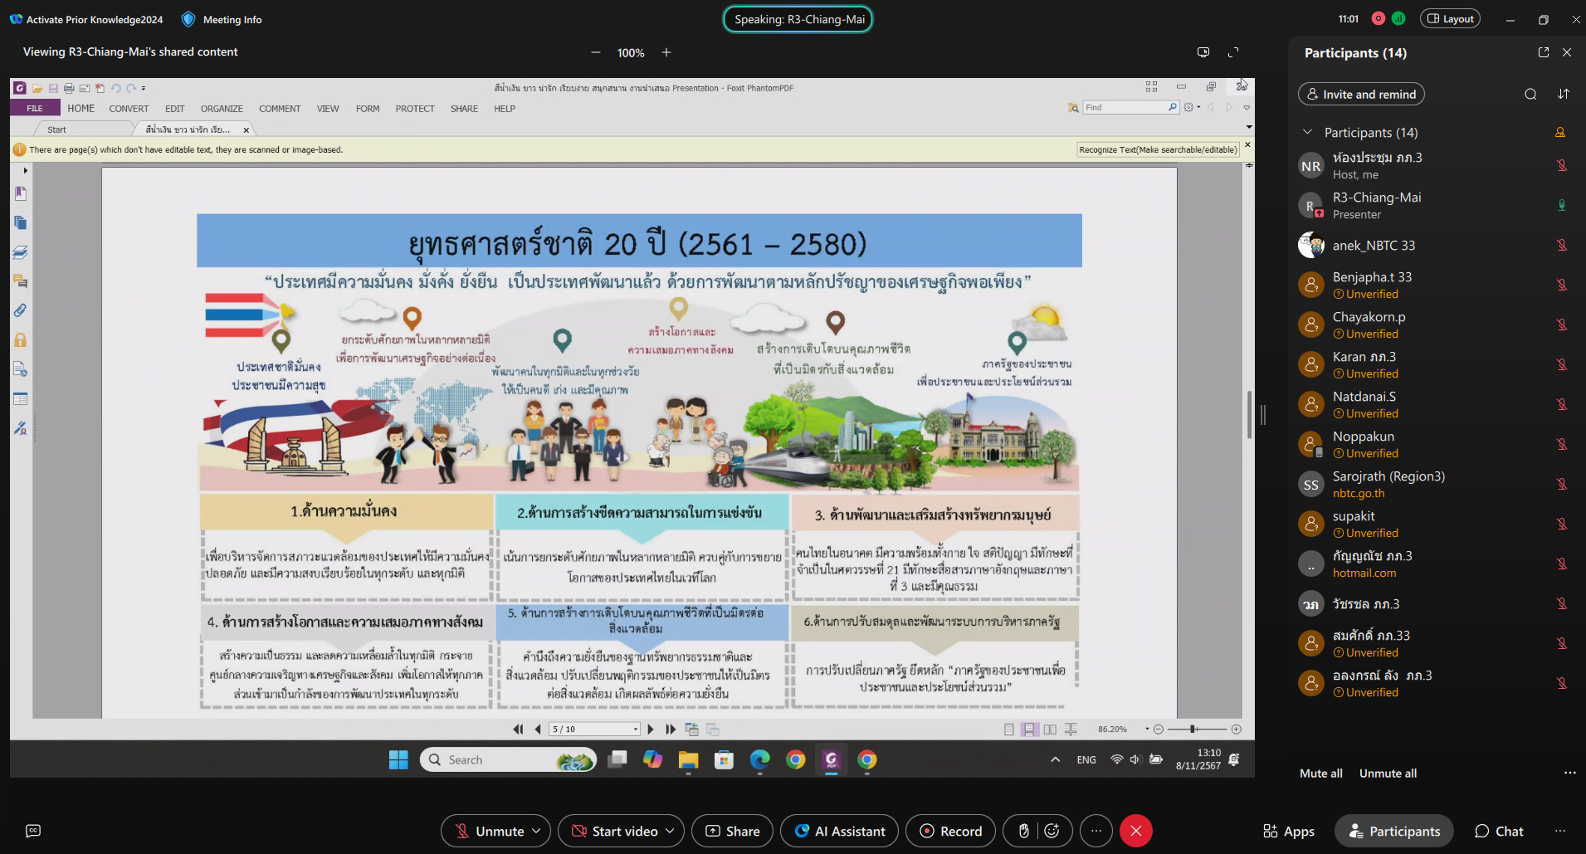This screenshot has height=854, width=1586.
Task: Toggle mute for R3-Chiang-Mai presenter
Action: [x=1562, y=205]
